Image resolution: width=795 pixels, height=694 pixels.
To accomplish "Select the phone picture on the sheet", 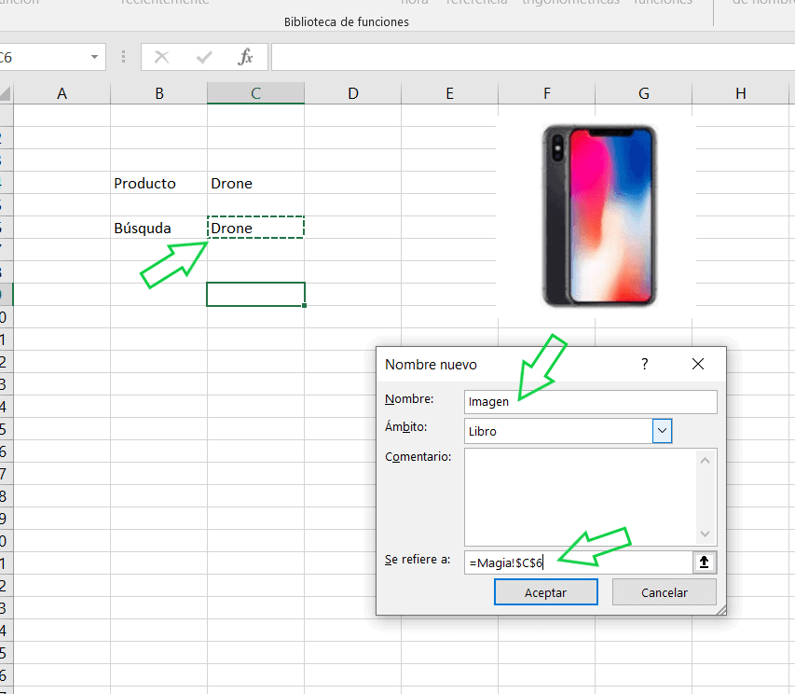I will (x=598, y=216).
